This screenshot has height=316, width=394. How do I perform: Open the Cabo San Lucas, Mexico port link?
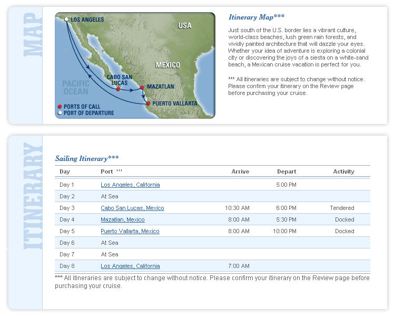coord(132,208)
